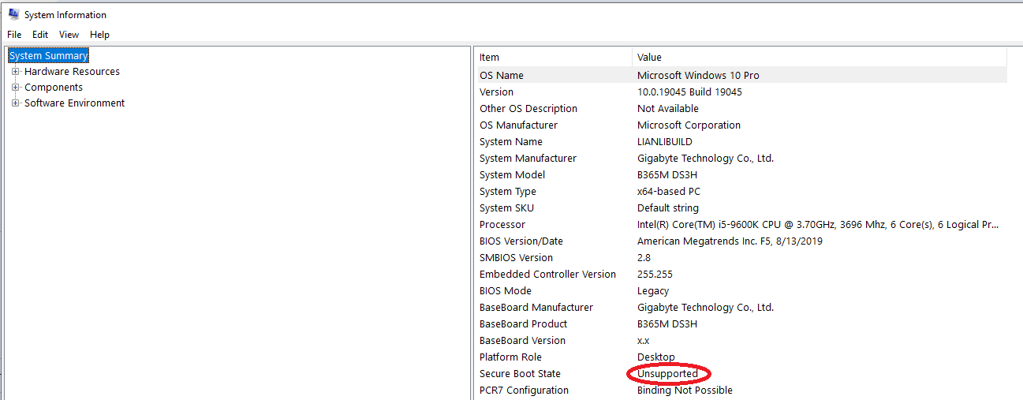Screen dimensions: 1023x400
Task: Select the OS Manufacturer row
Action: tap(741, 125)
